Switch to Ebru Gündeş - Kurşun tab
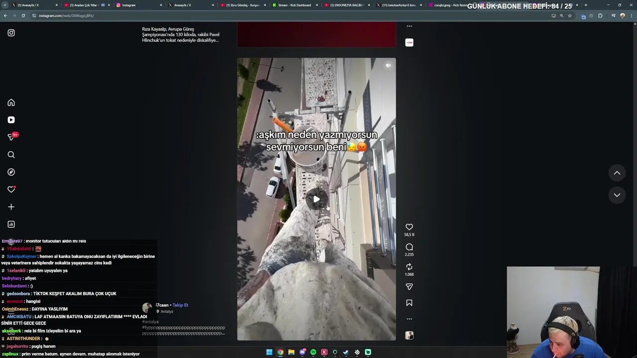The width and height of the screenshot is (637, 358). click(243, 5)
